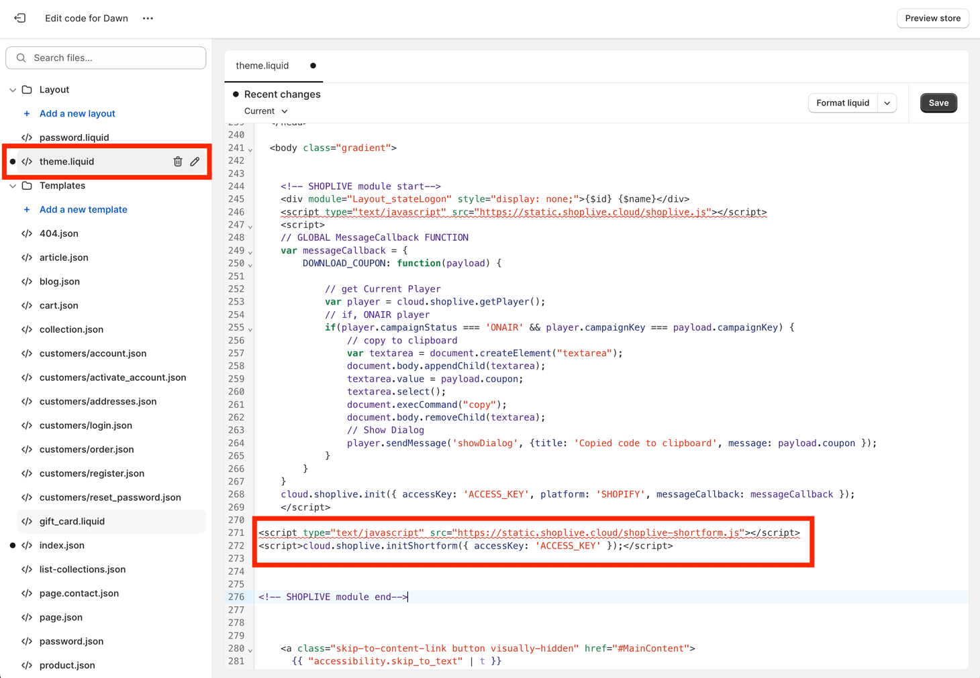The height and width of the screenshot is (678, 980).
Task: Open the password.json template file
Action: pos(71,642)
